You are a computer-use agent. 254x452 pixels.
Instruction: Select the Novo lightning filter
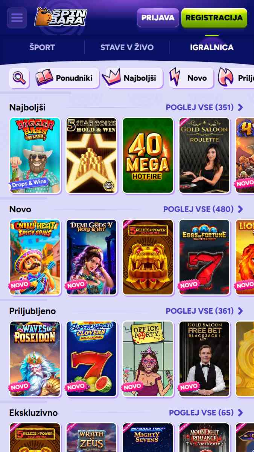pos(191,78)
